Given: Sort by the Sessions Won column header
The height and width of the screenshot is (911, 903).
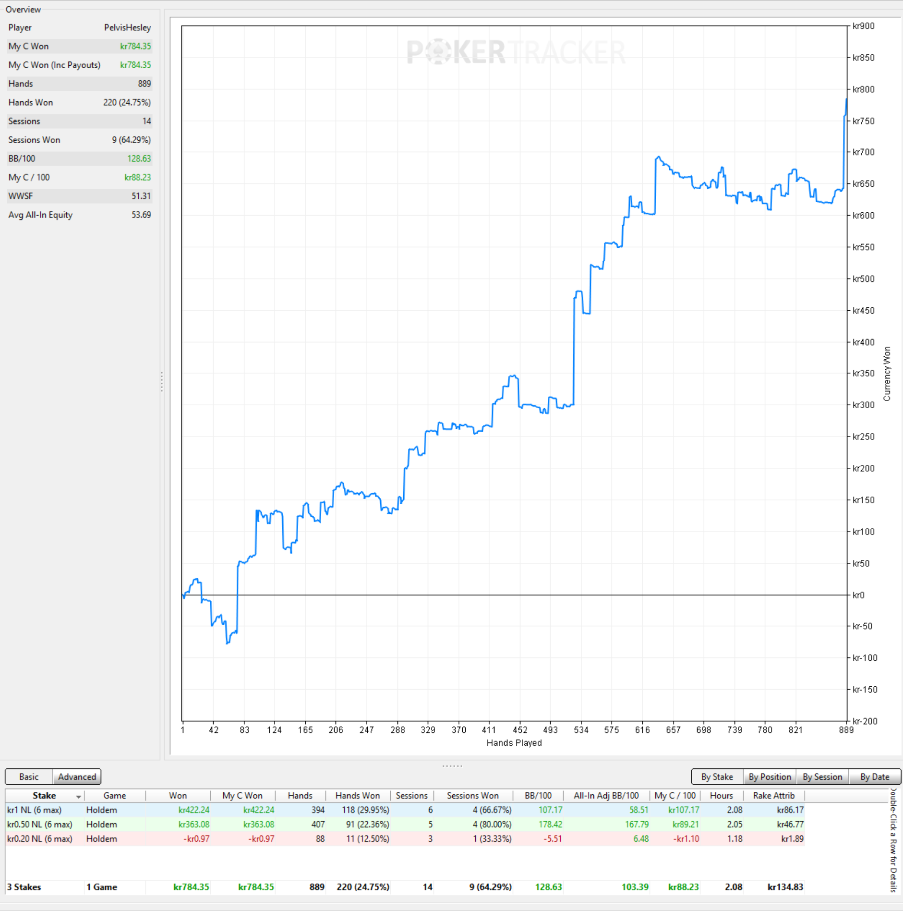Looking at the screenshot, I should click(473, 796).
